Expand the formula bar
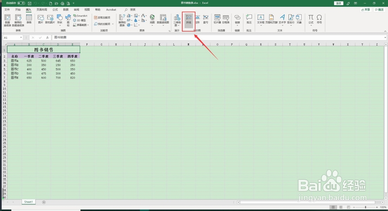 tap(385, 37)
